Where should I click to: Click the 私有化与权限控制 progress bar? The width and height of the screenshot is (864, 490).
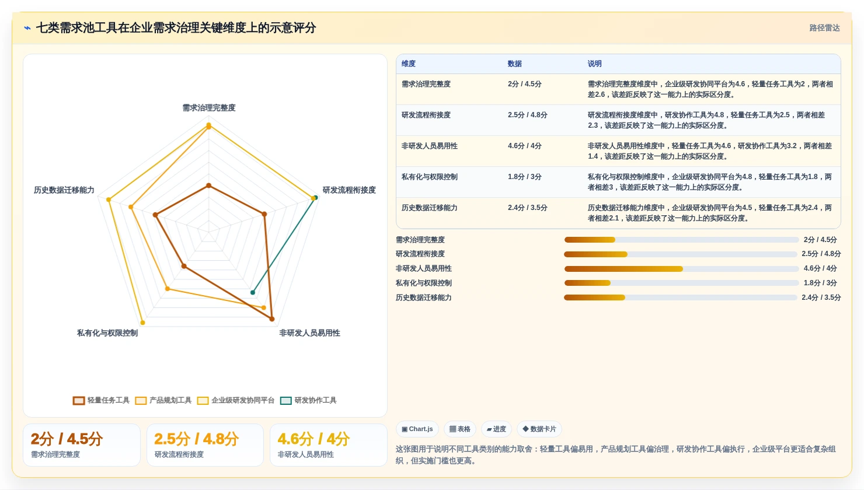681,283
